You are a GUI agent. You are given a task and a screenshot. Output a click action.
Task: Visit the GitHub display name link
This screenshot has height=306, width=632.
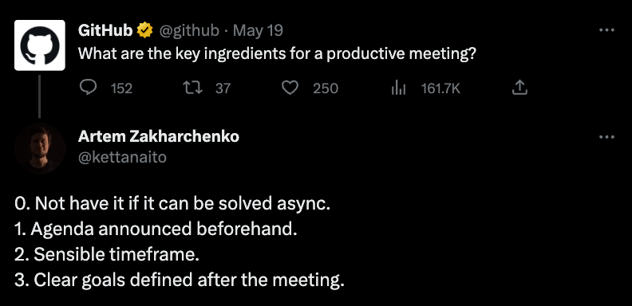tap(105, 30)
